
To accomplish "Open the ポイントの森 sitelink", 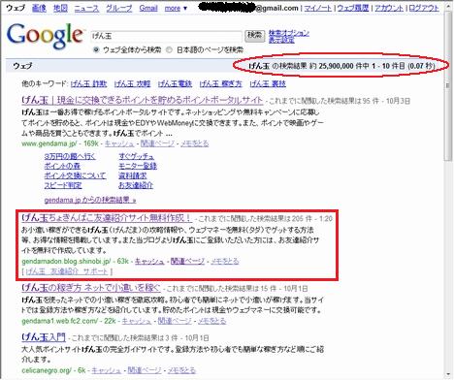I will coord(62,166).
